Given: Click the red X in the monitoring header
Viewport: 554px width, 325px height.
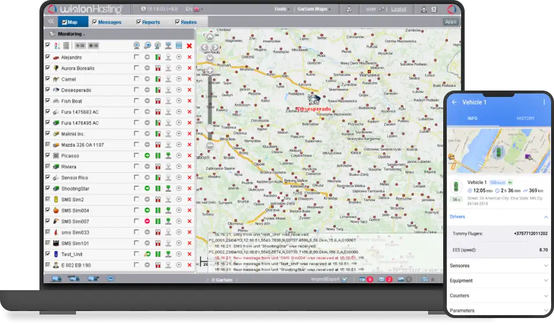Looking at the screenshot, I should point(189,46).
